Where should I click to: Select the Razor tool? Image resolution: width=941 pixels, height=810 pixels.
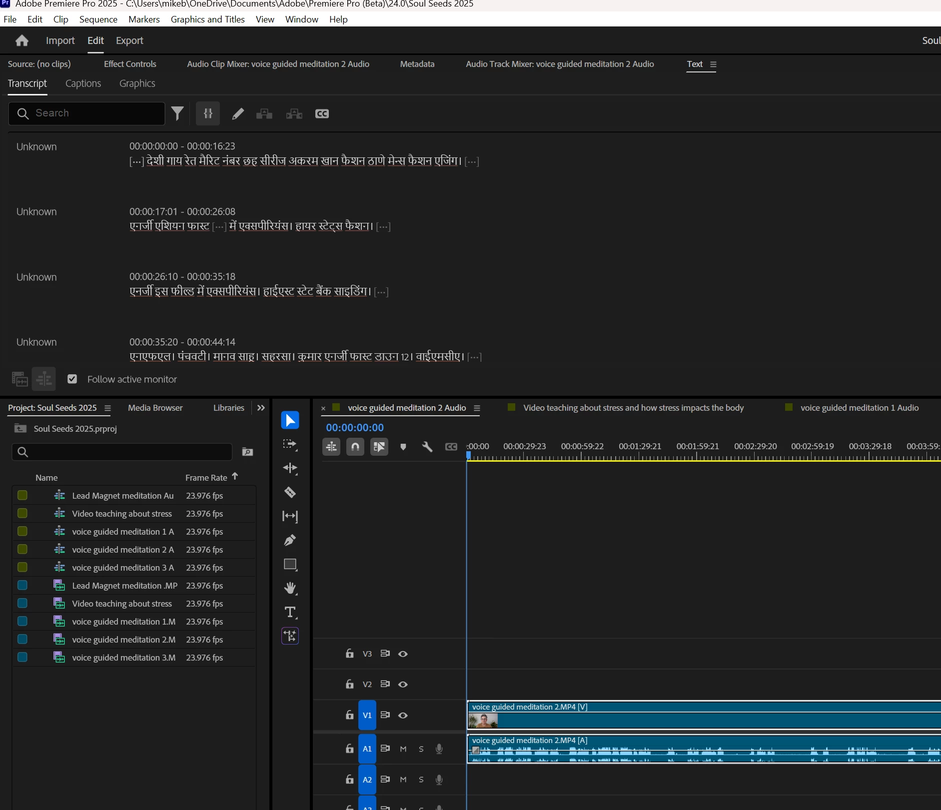(x=290, y=492)
